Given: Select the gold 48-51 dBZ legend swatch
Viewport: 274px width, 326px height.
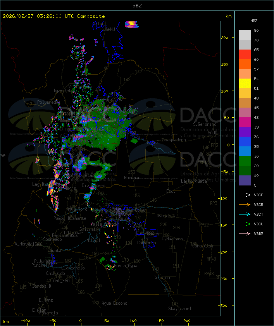Looking at the screenshot, I should point(245,93).
